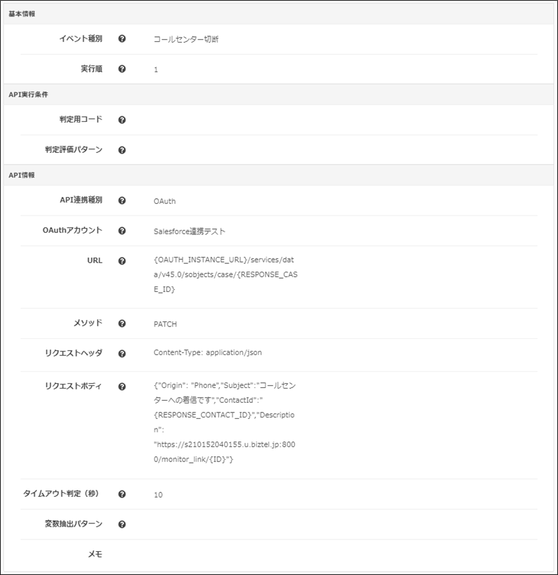Click the API情報 section header
This screenshot has width=558, height=575.
click(x=278, y=176)
